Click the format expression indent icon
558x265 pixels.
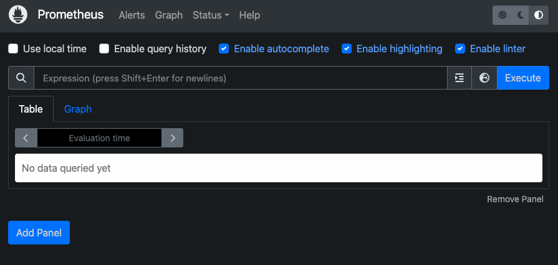[x=459, y=78]
